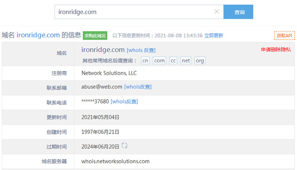297x170 pixels.
Task: Click the refresh icon beside the expiry date
Action: tap(125, 146)
